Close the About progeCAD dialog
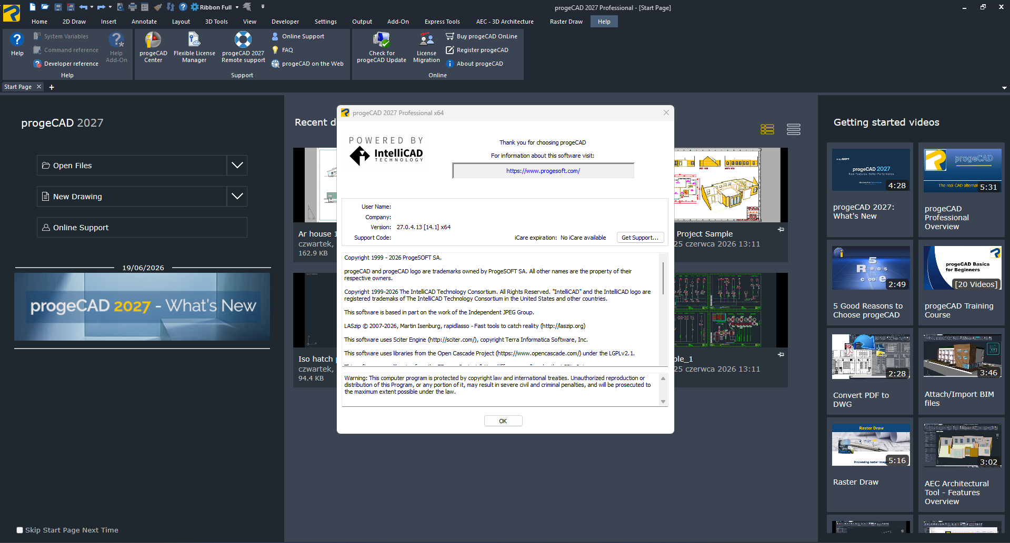The image size is (1010, 543). (666, 112)
